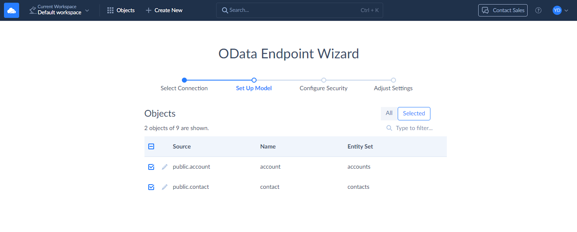
Task: Open the user account menu chevron
Action: 567,10
